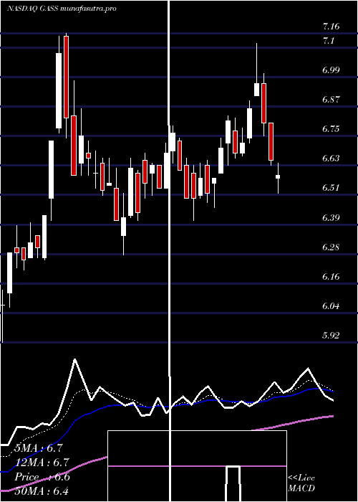Click the 6.63 price axis label
The image size is (358, 502).
(x=331, y=158)
